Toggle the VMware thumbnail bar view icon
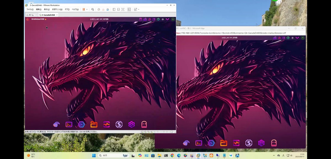Viewport: 331px width, 159px height. click(x=118, y=9)
